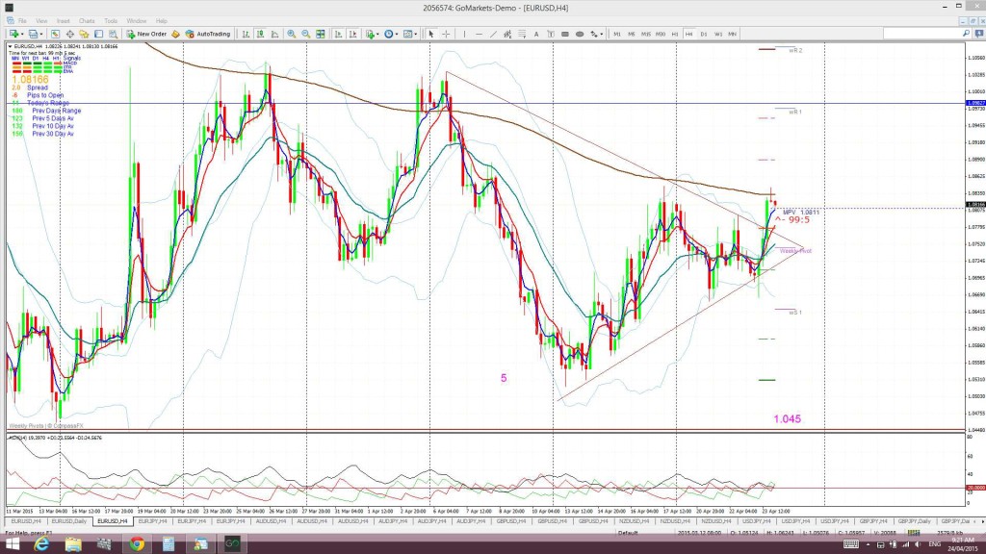
Task: Toggle Chart Shift icon
Action: [352, 34]
